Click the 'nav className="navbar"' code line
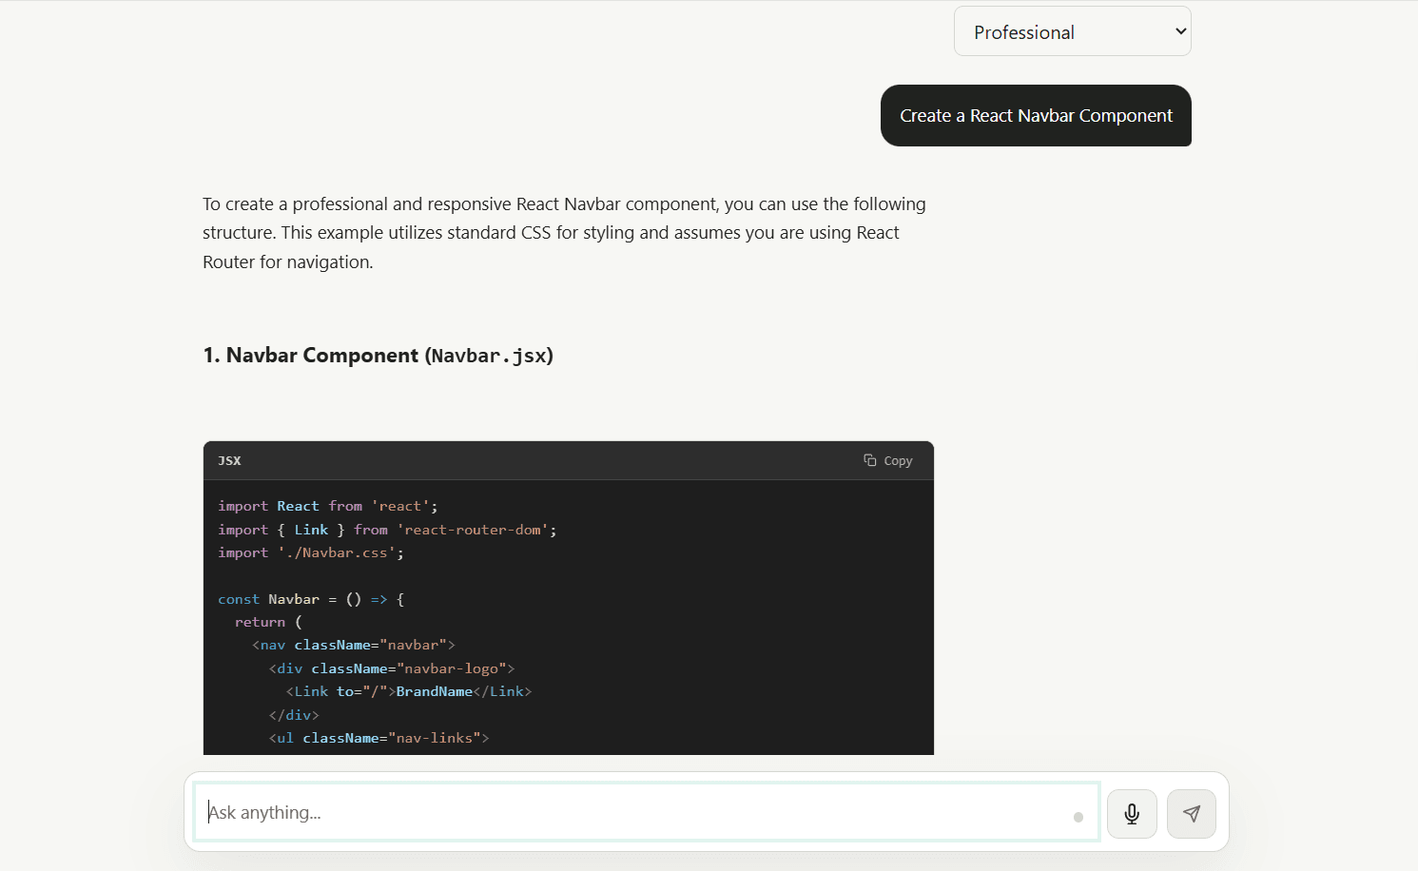The height and width of the screenshot is (871, 1418). pyautogui.click(x=354, y=645)
